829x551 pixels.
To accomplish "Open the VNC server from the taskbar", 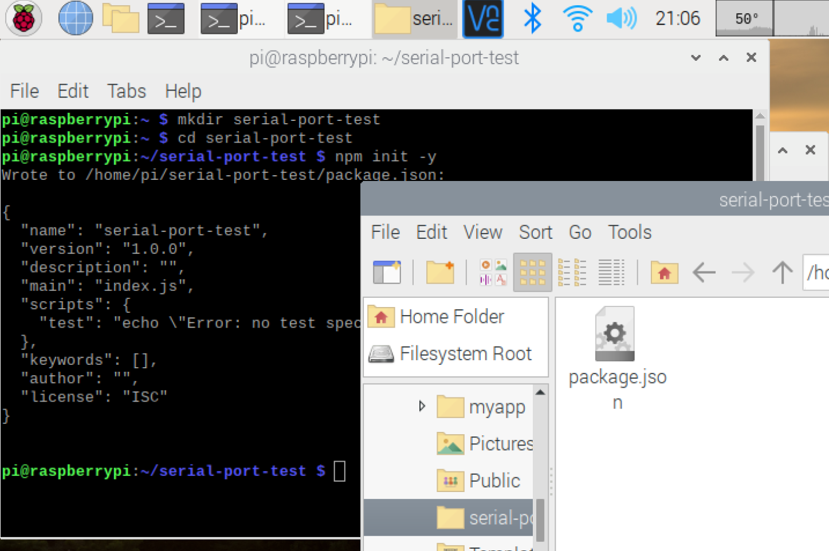I will [482, 18].
